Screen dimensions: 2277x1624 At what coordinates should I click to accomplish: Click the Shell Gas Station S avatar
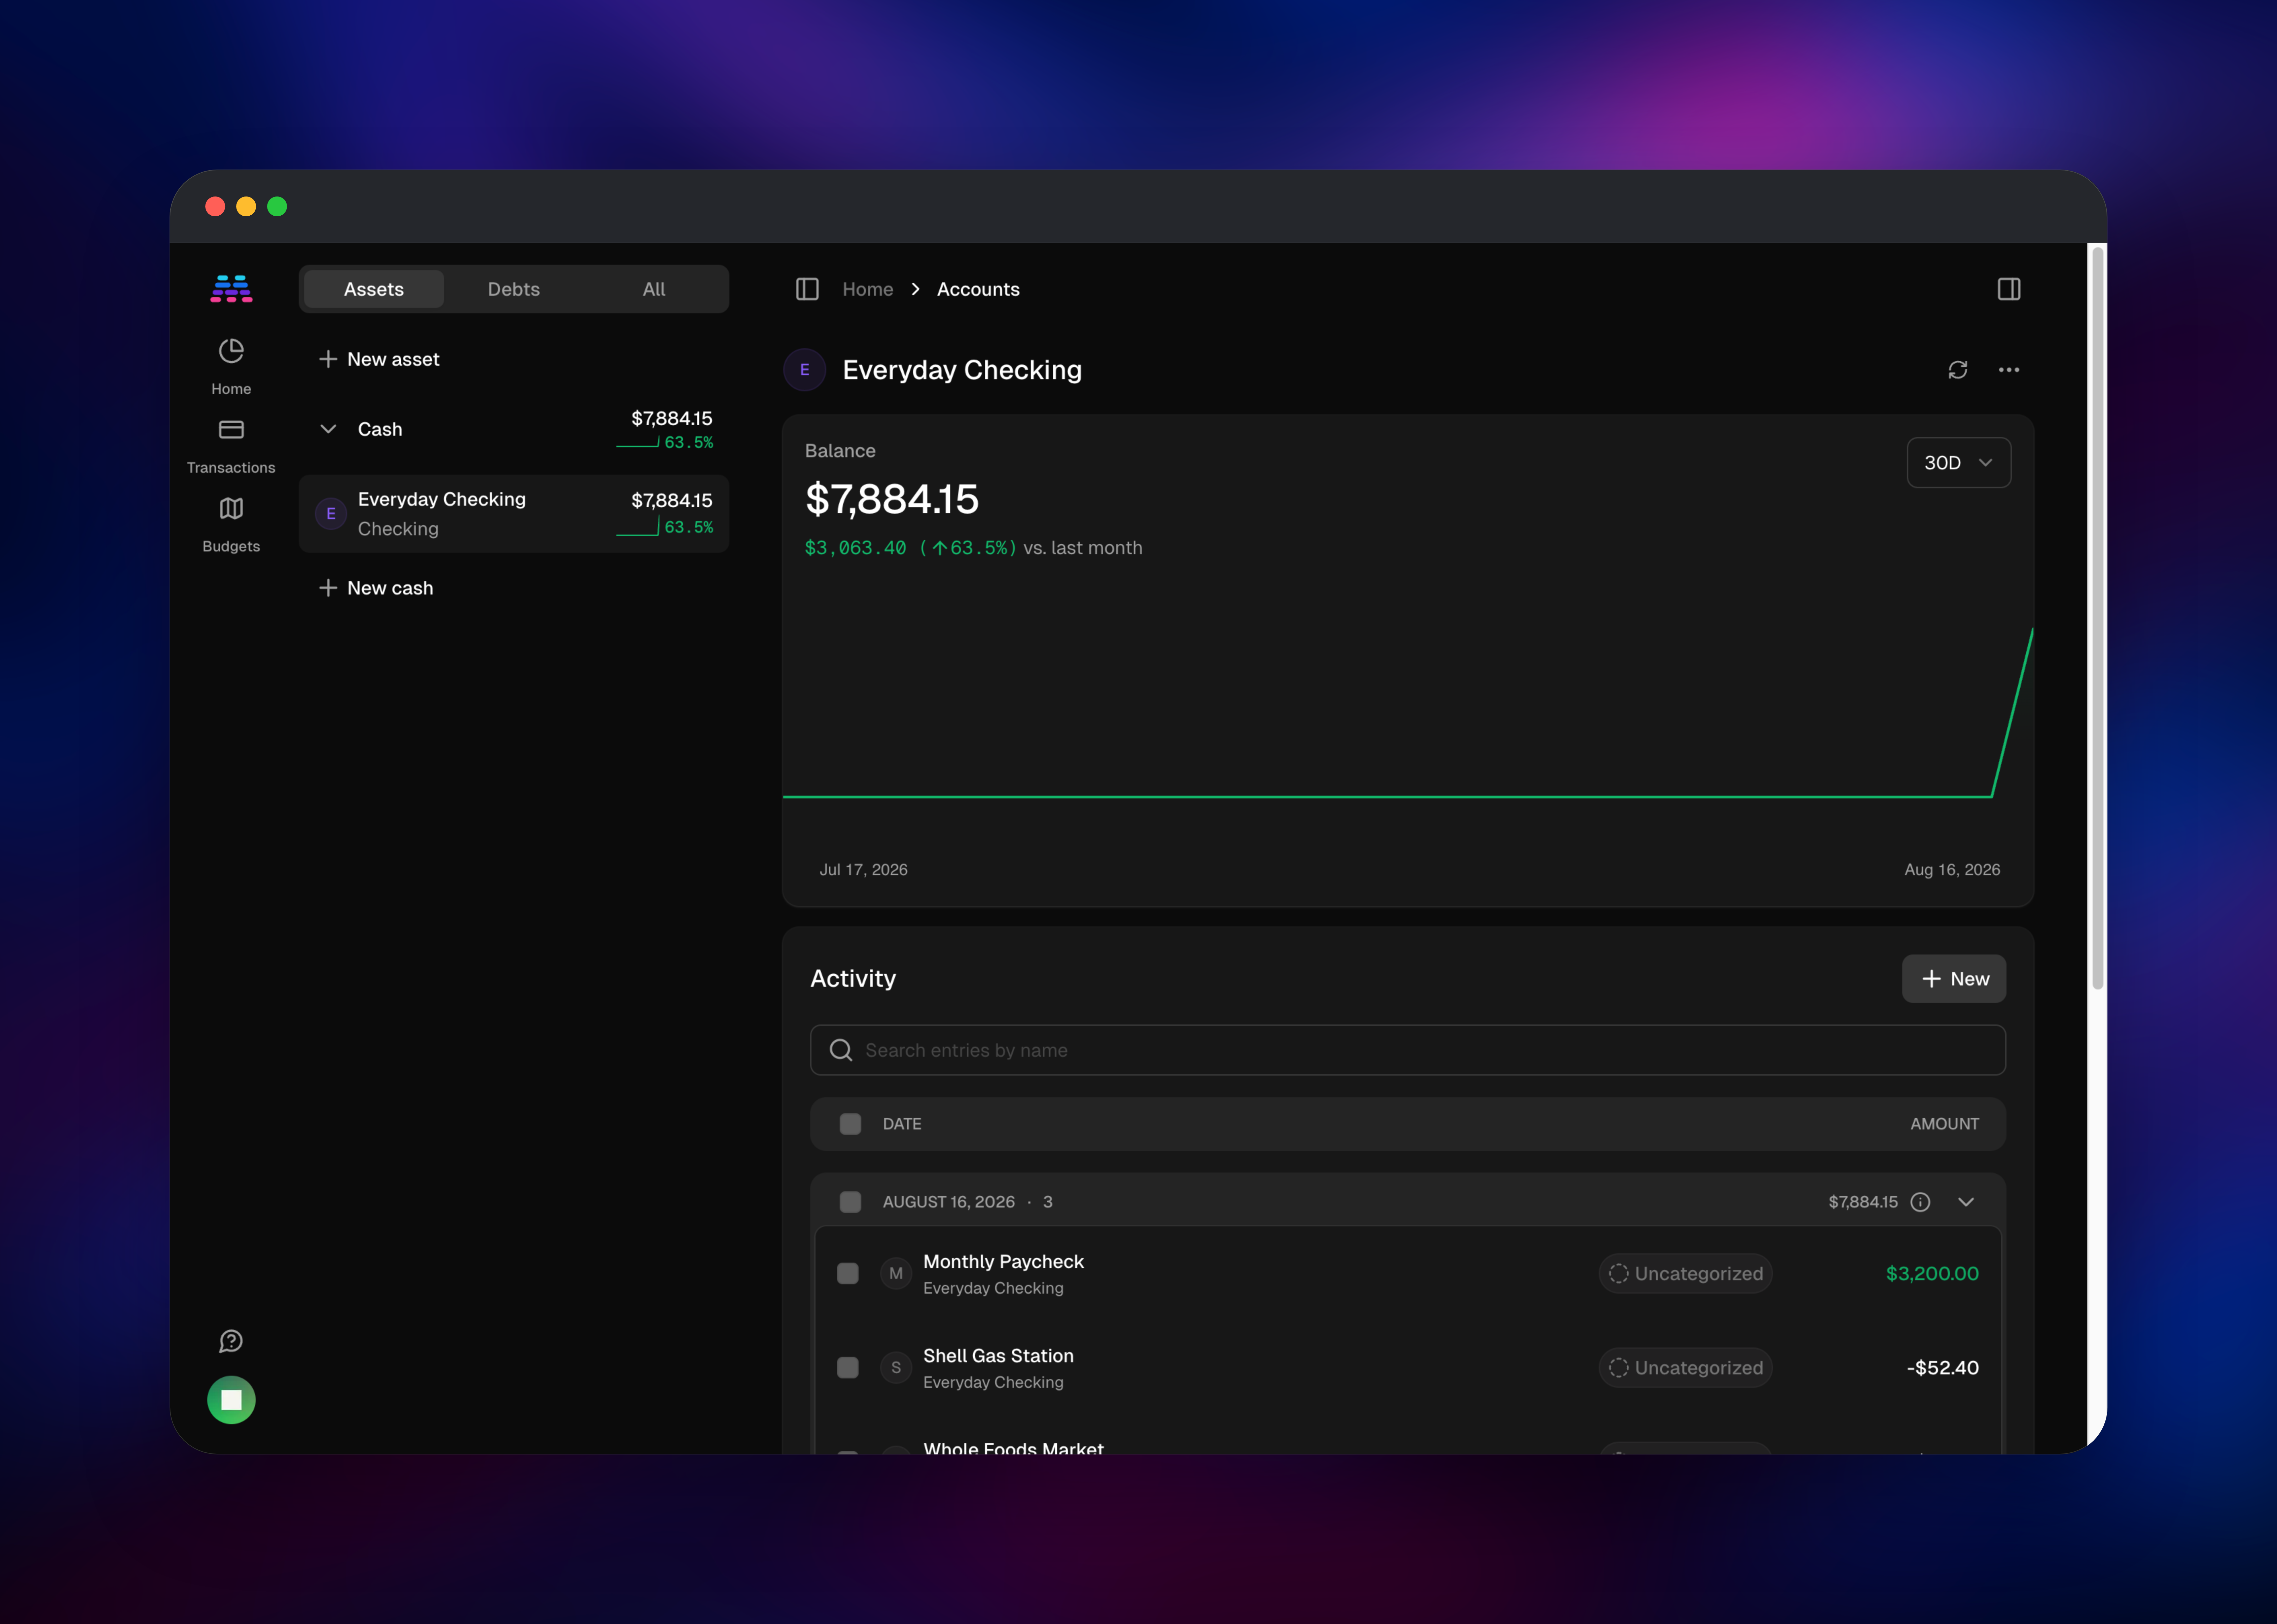pyautogui.click(x=896, y=1368)
